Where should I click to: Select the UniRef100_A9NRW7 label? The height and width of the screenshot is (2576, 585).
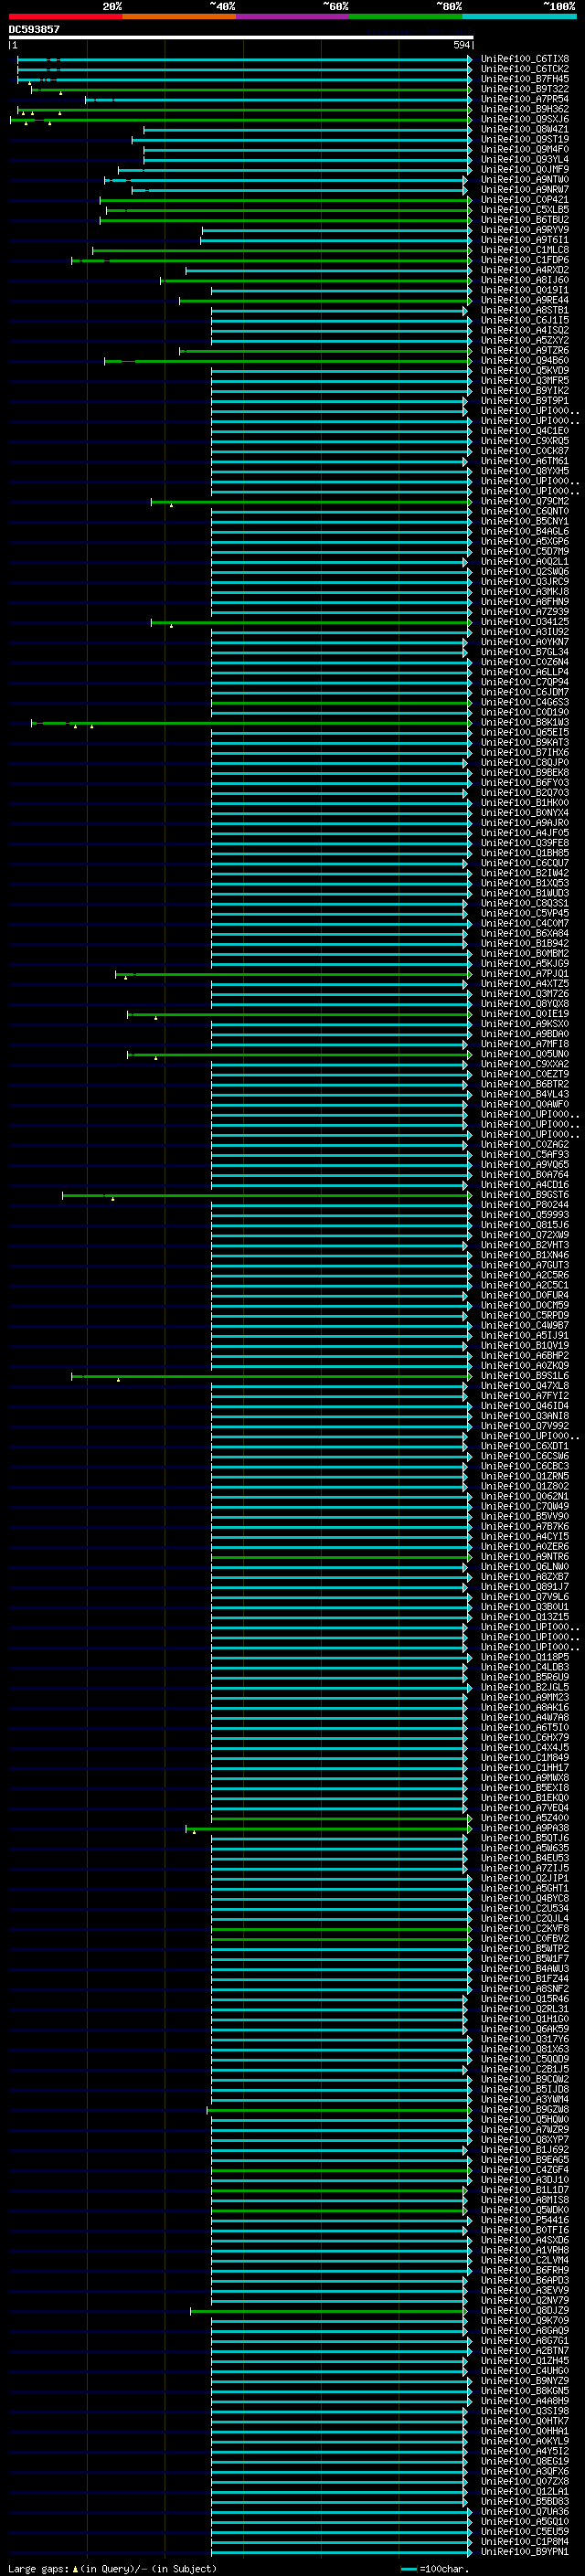point(525,190)
